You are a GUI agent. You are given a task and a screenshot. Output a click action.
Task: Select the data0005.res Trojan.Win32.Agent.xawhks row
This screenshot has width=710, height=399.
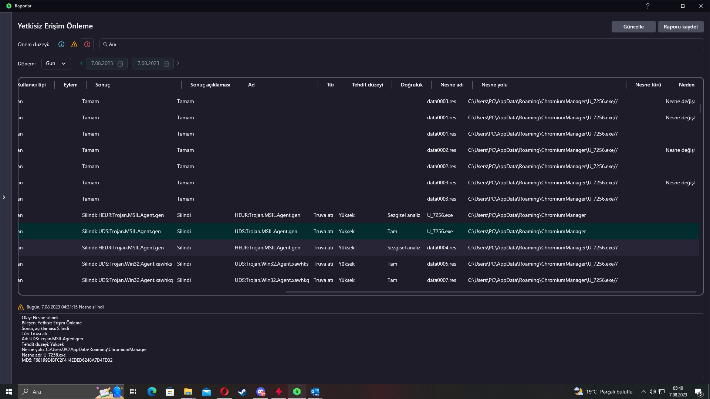[271, 264]
